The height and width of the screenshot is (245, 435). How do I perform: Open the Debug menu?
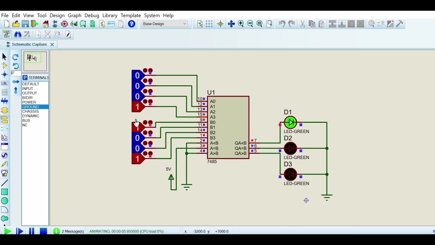tap(92, 15)
